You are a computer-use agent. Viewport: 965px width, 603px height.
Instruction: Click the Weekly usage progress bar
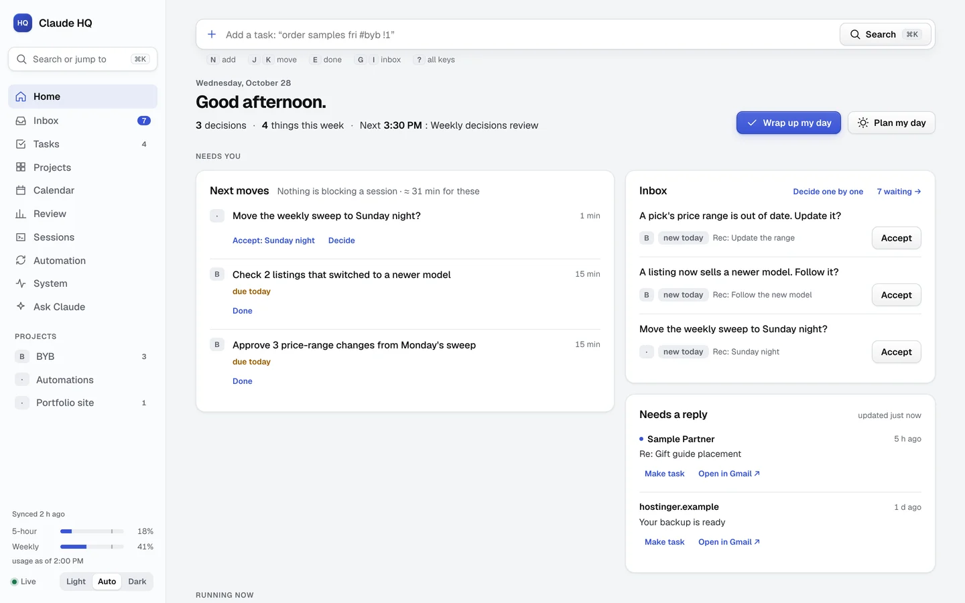pyautogui.click(x=92, y=547)
